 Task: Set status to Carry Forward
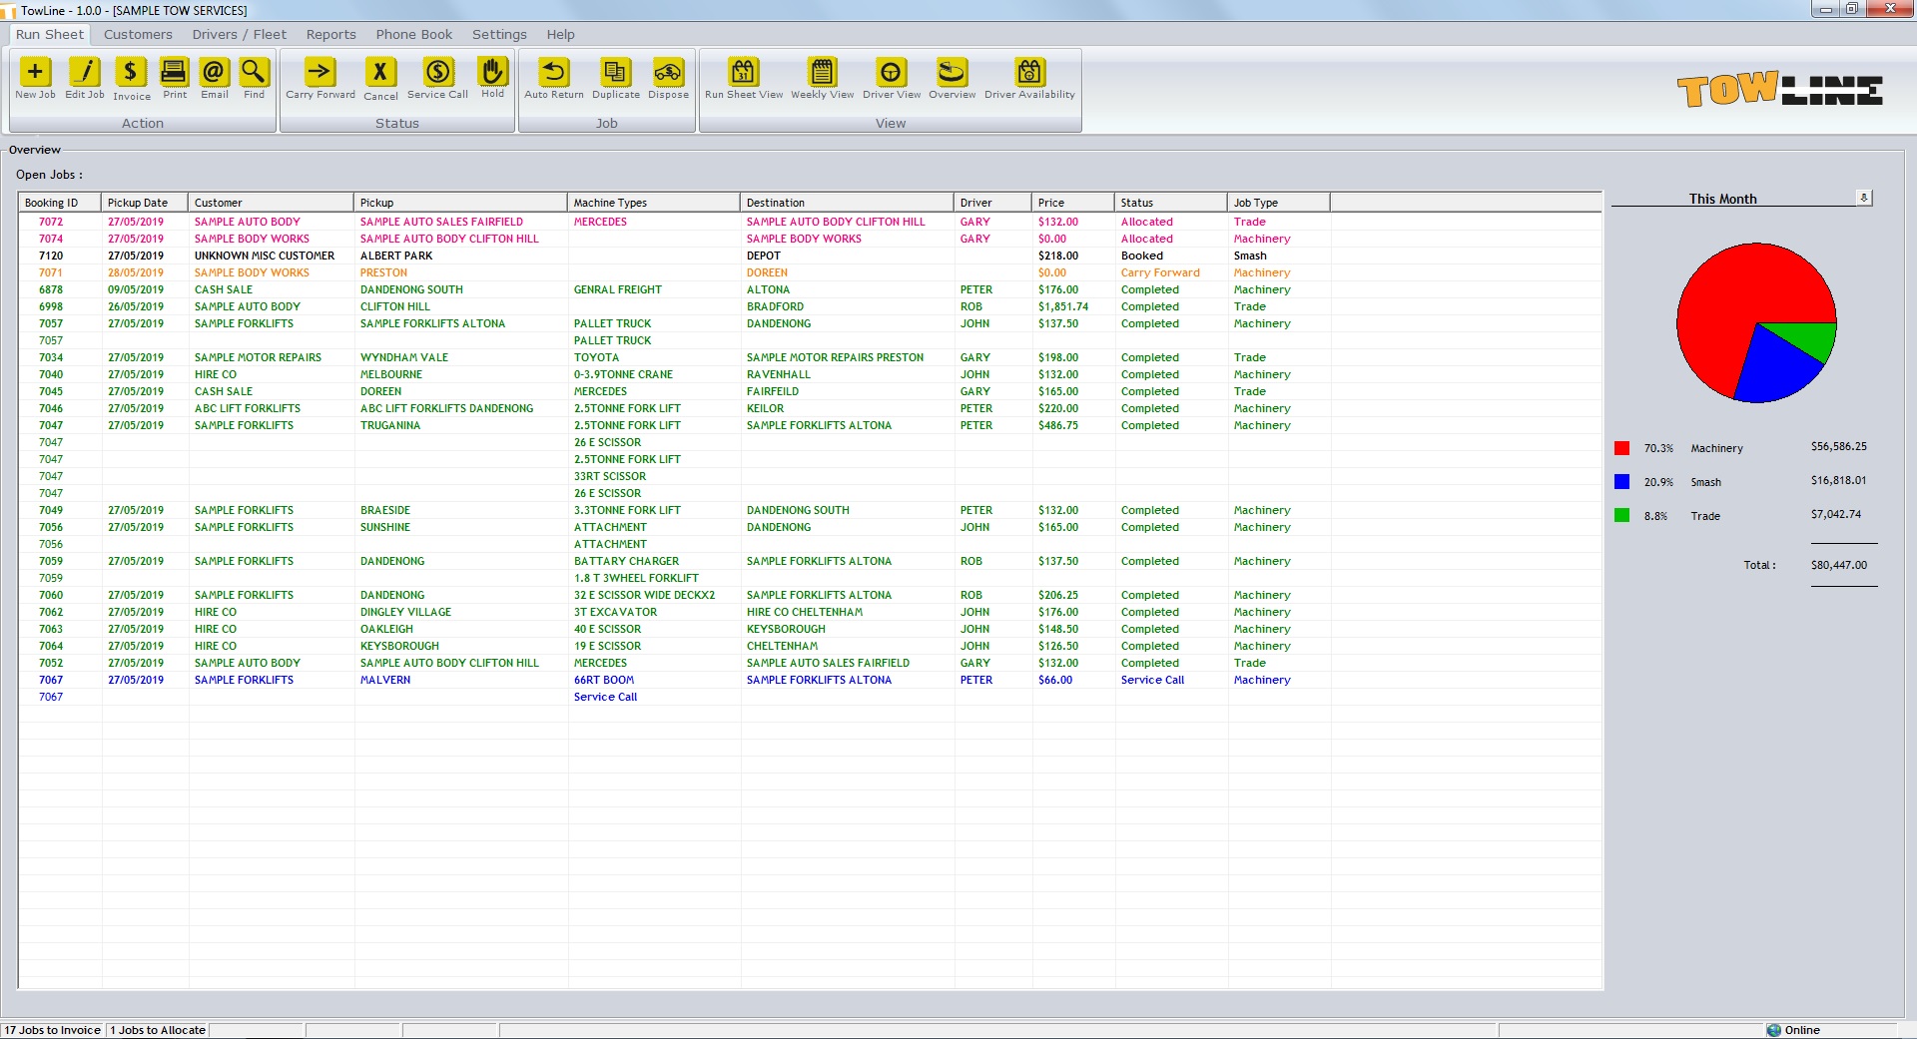click(x=319, y=79)
